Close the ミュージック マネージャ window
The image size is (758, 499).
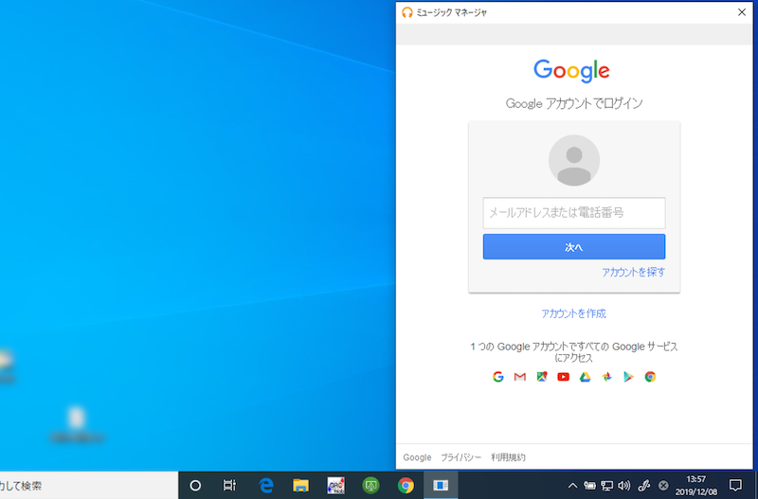pyautogui.click(x=741, y=12)
